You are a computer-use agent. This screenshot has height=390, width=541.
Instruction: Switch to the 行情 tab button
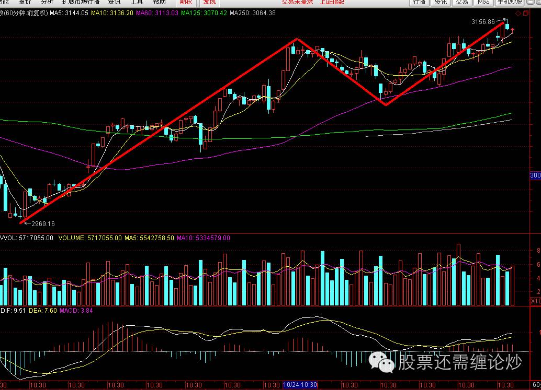(419, 3)
